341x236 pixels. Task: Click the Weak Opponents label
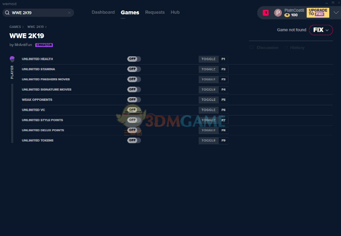[x=37, y=100]
